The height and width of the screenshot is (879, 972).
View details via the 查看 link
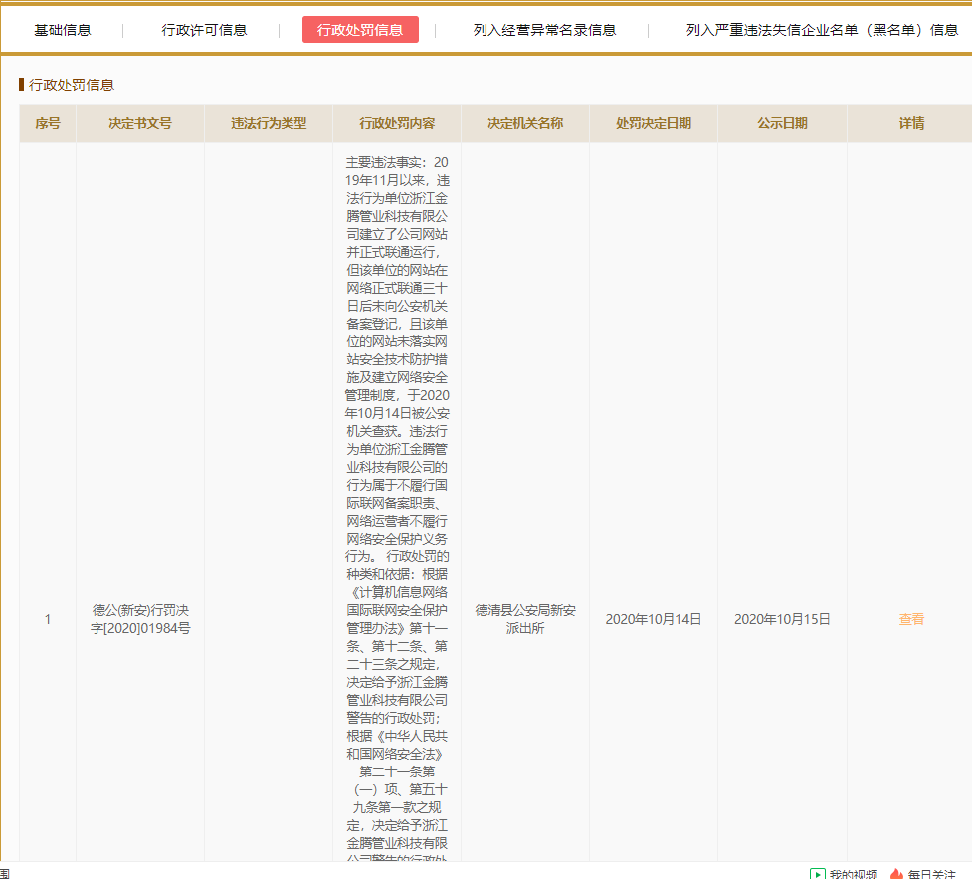[x=911, y=619]
